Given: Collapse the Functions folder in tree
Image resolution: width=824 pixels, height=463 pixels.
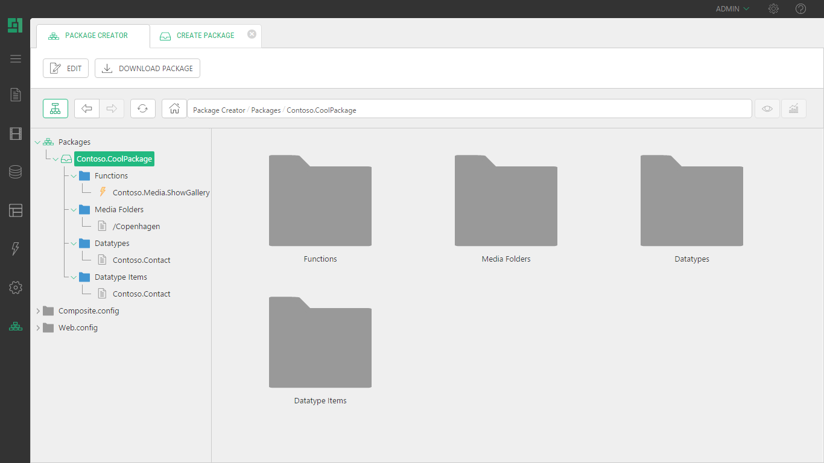Looking at the screenshot, I should click(74, 176).
